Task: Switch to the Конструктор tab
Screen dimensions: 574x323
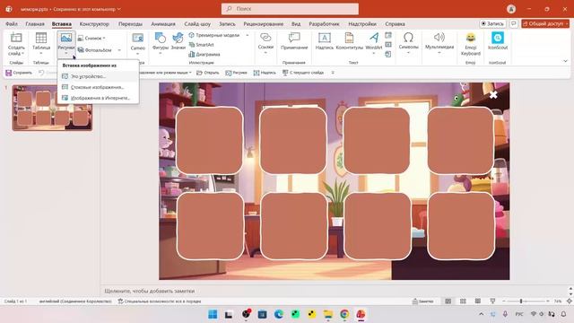Action: tap(94, 24)
